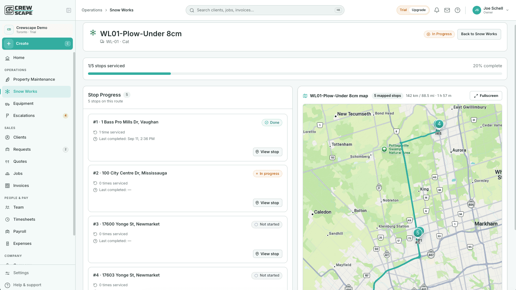
Task: Open the help question mark icon
Action: click(x=457, y=10)
